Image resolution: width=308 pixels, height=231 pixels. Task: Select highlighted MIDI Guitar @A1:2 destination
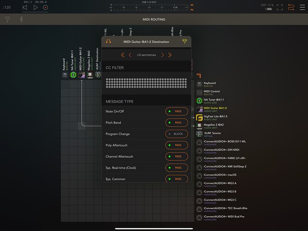coord(211,109)
